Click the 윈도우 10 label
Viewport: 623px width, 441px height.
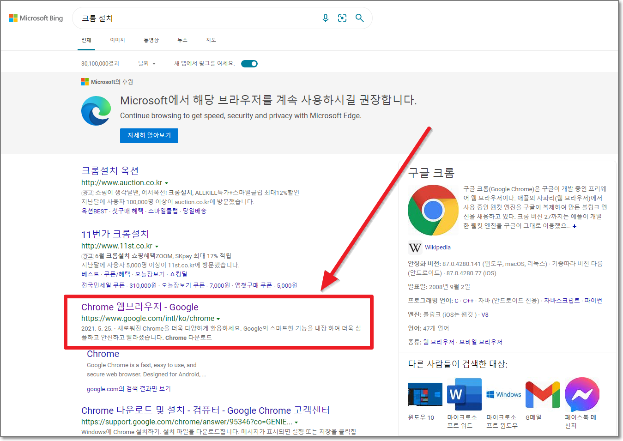pyautogui.click(x=421, y=417)
